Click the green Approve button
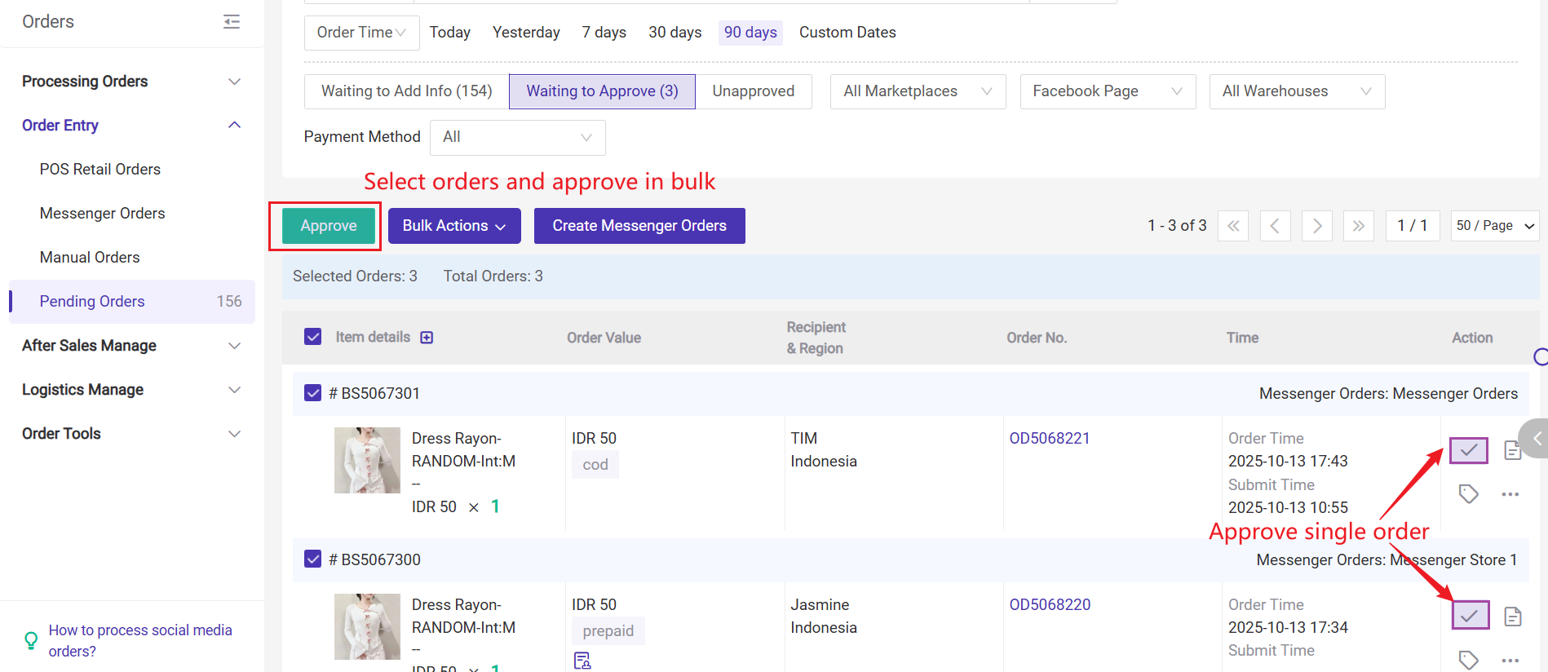The width and height of the screenshot is (1548, 672). coord(328,226)
